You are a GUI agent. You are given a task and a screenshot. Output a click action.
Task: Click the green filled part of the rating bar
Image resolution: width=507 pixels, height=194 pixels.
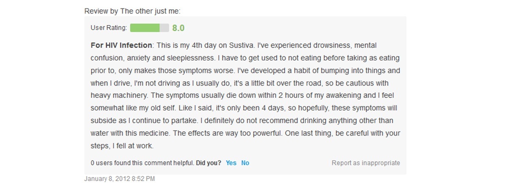click(x=145, y=28)
